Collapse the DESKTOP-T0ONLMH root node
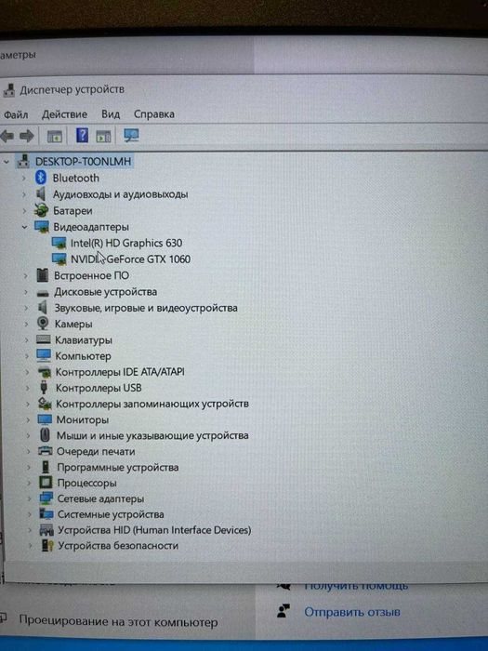 click(7, 162)
